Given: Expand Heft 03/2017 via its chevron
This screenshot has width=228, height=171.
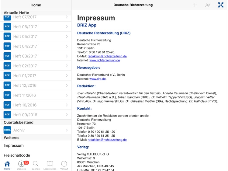Looking at the screenshot, I should click(x=67, y=56).
